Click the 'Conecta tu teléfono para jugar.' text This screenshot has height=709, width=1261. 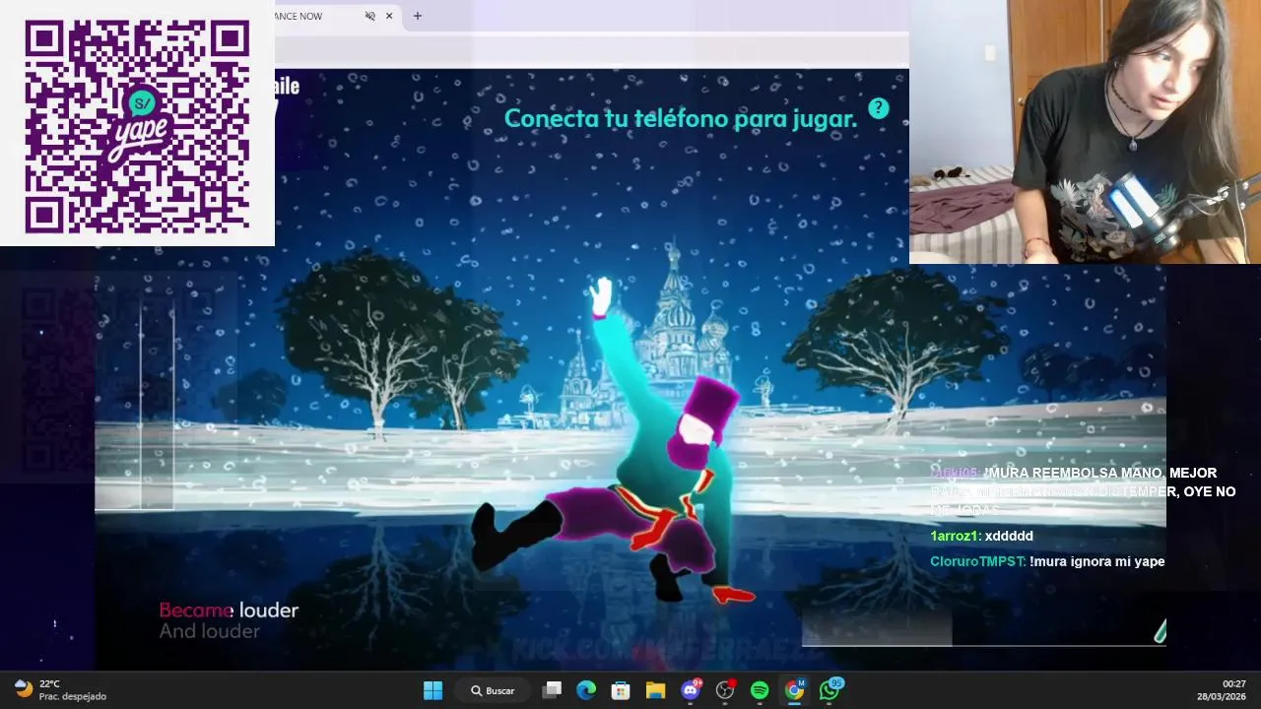click(681, 119)
